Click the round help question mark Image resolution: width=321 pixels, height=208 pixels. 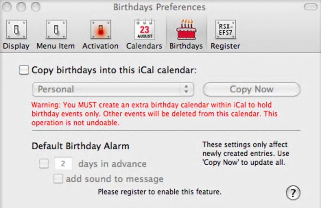click(293, 192)
